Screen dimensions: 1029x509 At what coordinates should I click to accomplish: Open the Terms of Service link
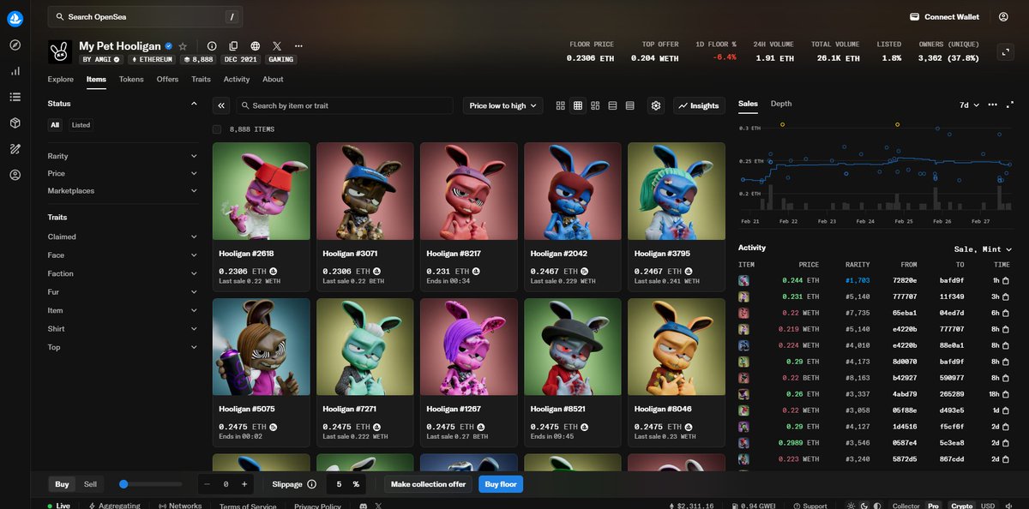coord(248,506)
